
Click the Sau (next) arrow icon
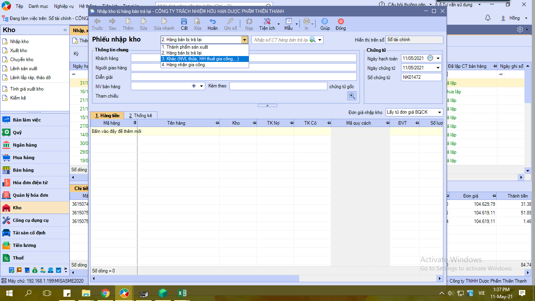click(112, 22)
